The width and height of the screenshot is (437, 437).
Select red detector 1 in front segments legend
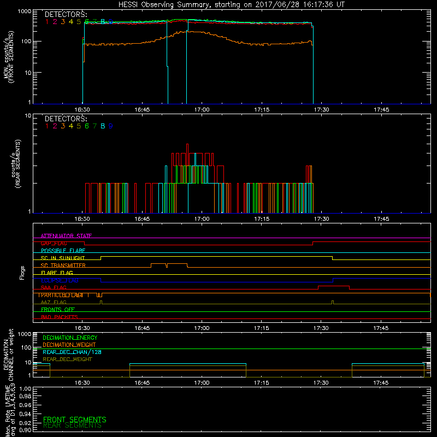tap(47, 22)
